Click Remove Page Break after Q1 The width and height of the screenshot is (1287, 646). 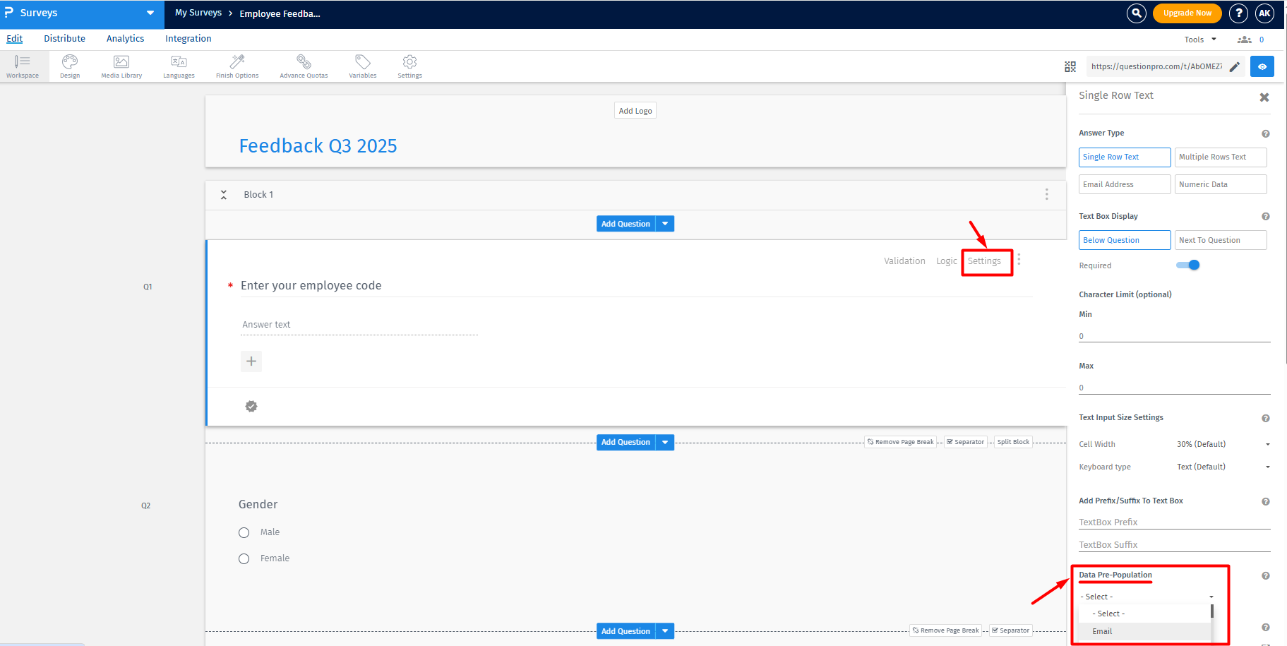click(x=901, y=442)
